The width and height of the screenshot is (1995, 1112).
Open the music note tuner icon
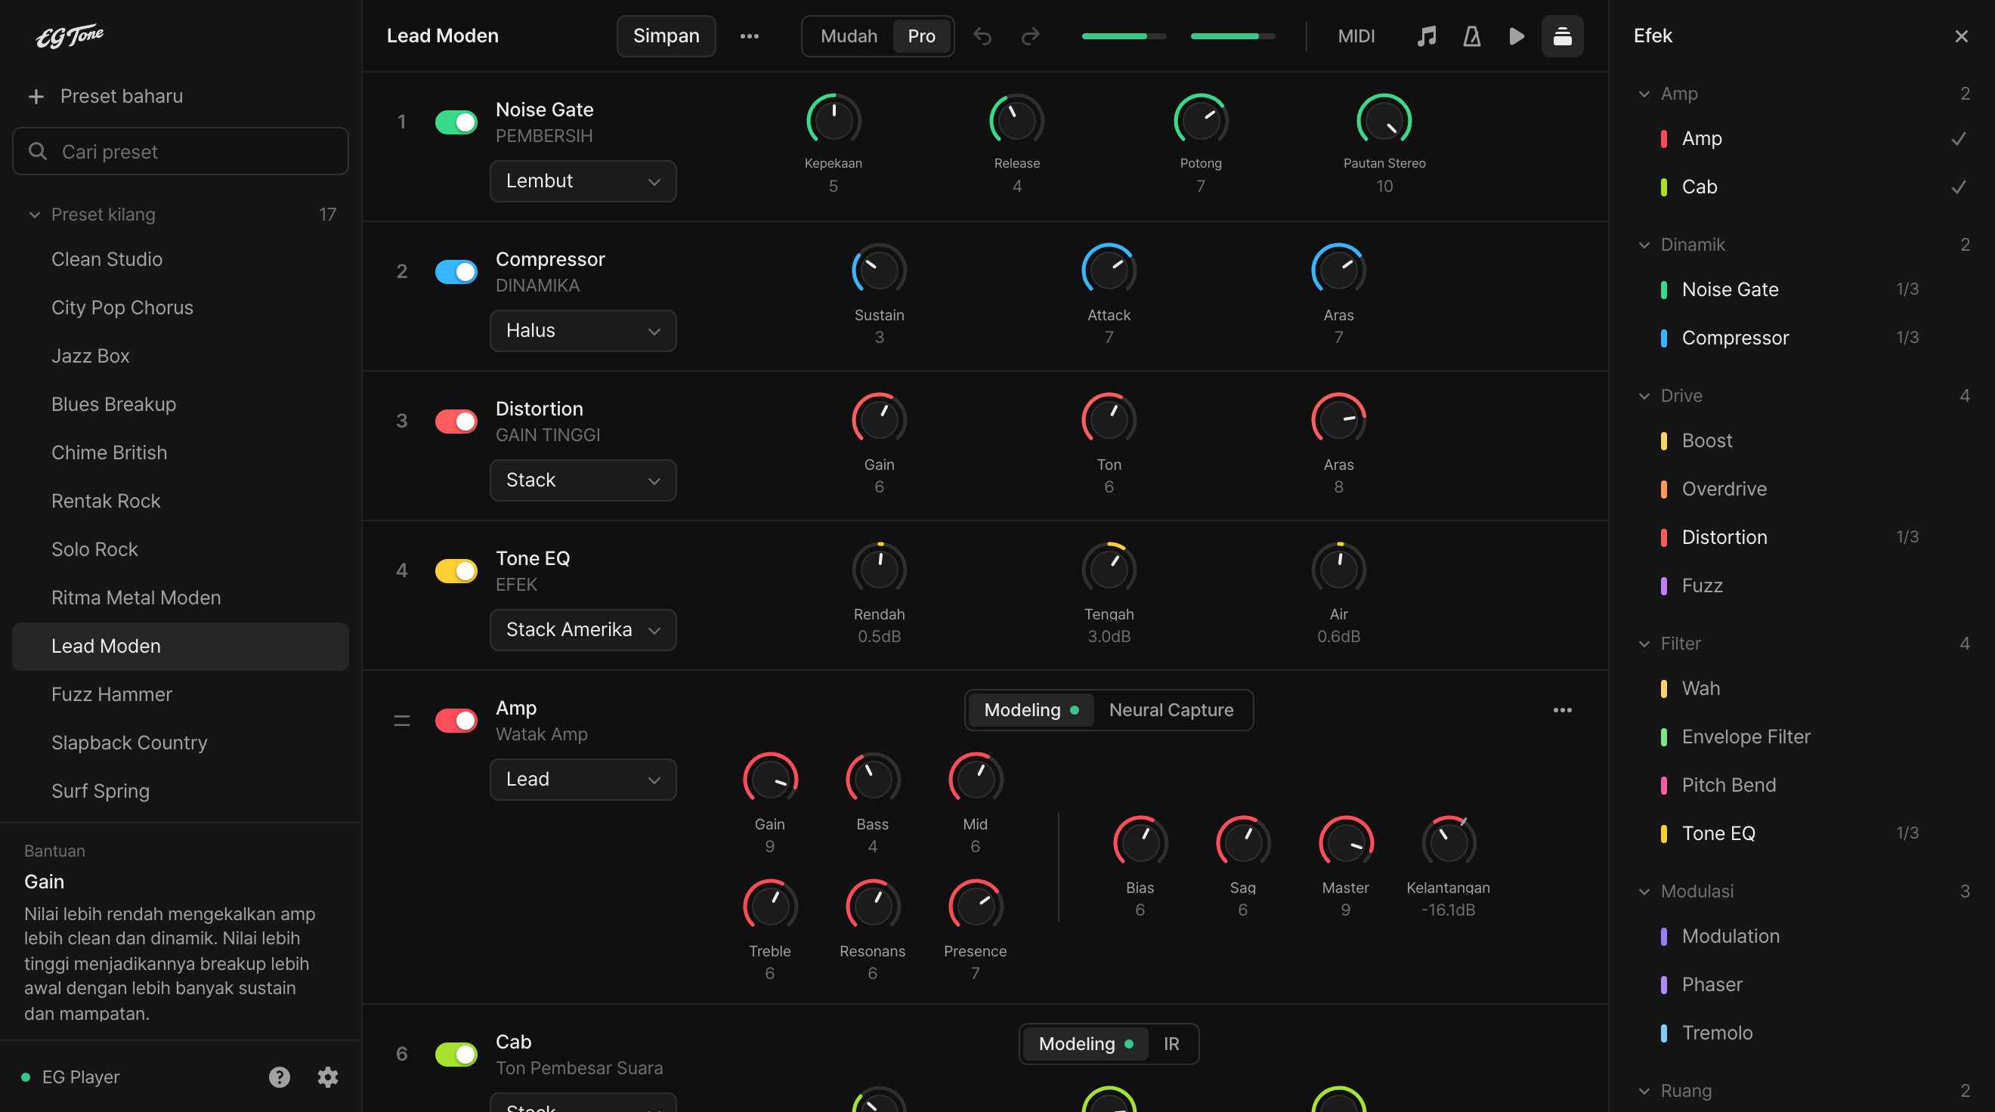click(x=1427, y=36)
